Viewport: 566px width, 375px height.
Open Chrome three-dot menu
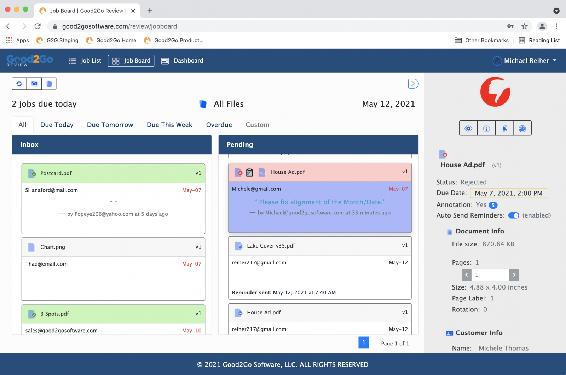[x=556, y=26]
